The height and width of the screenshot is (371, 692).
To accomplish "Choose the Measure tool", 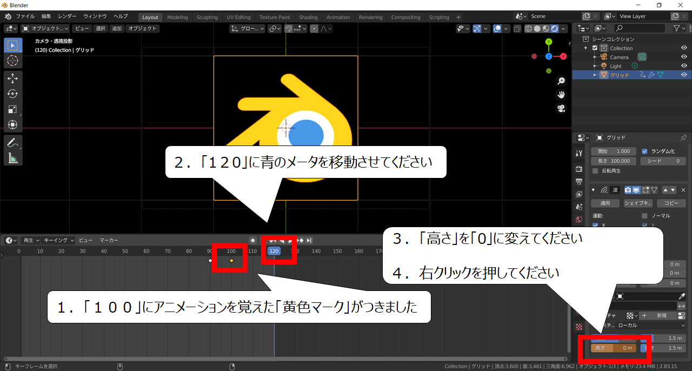I will [13, 158].
